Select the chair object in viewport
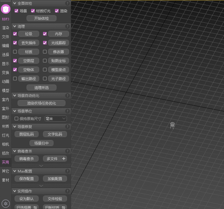224x209 pixels. (x=172, y=125)
